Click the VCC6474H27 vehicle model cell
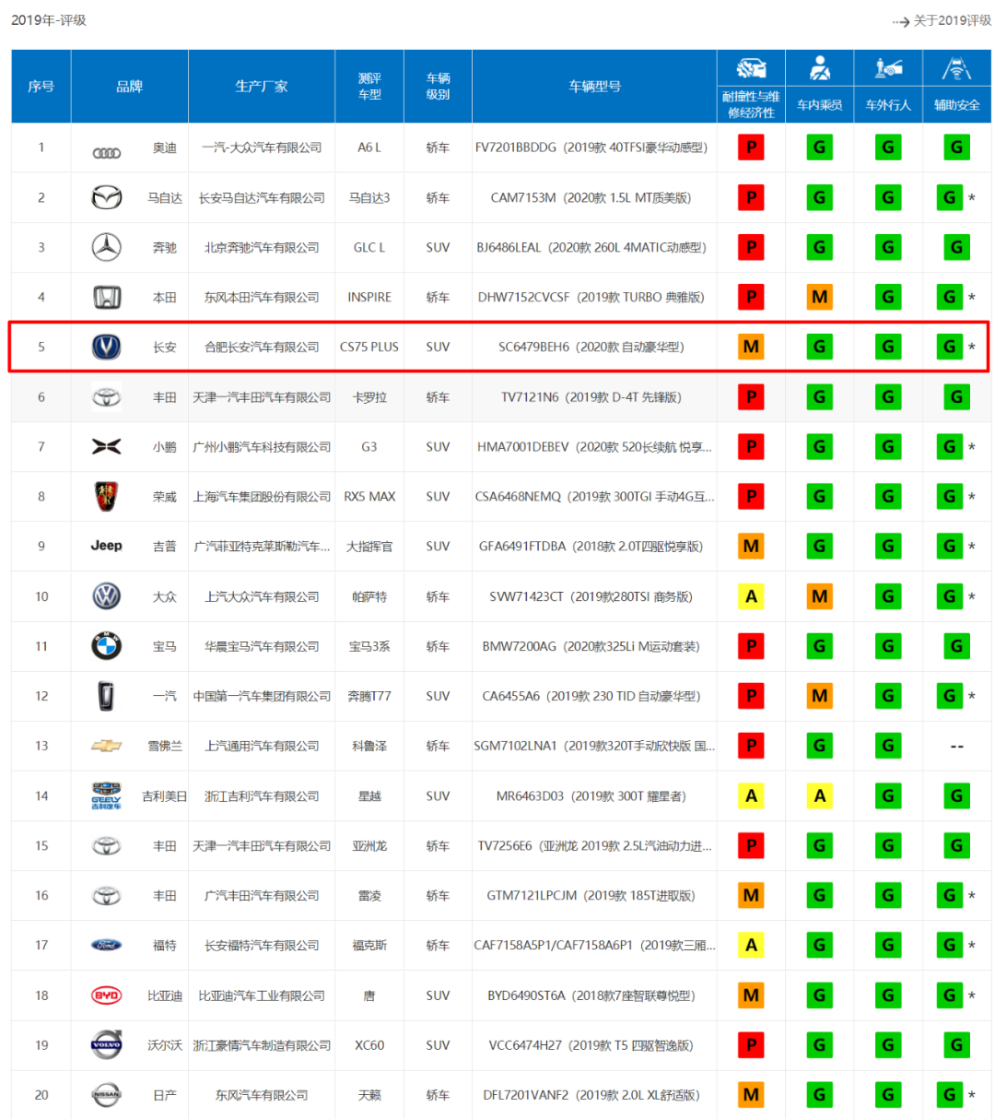This screenshot has height=1119, width=995. click(x=594, y=1045)
